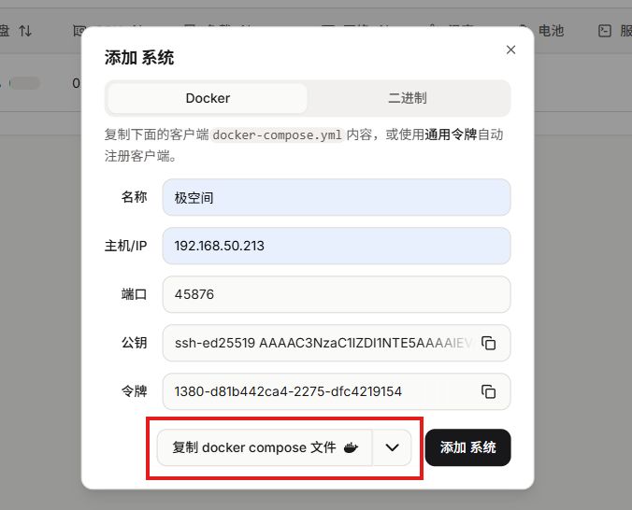Click the token text starting with 1380-d81b
Viewport: 632px width, 510px height.
tap(288, 391)
